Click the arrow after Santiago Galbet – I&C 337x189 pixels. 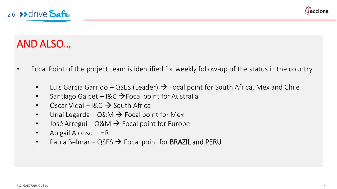122,96
